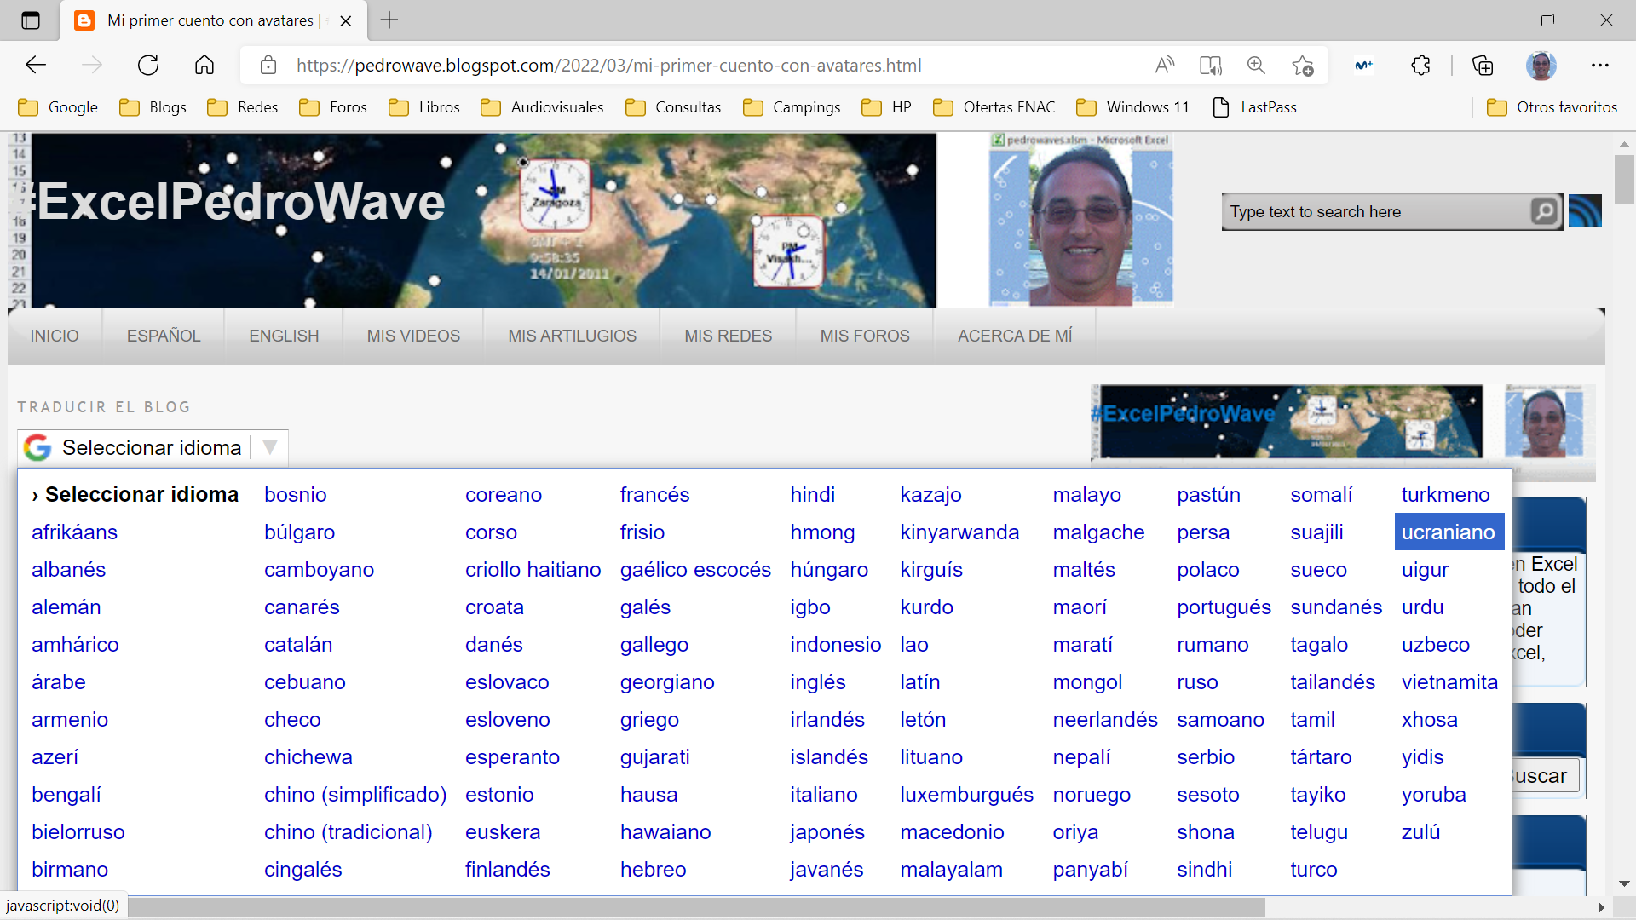Screen dimensions: 1636x920
Task: Open the Extensions puzzle icon
Action: click(x=1420, y=66)
